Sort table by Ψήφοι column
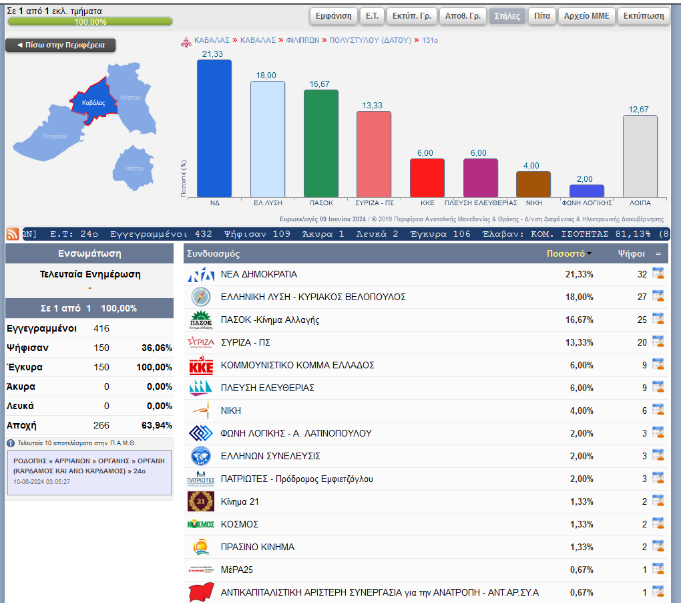The height and width of the screenshot is (603, 681). click(x=631, y=254)
